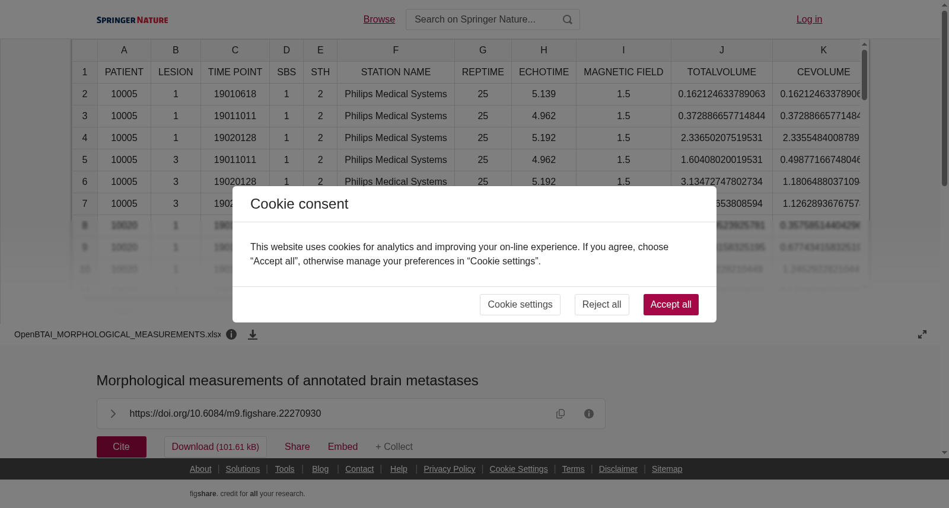Screen dimensions: 949x508
Task: Open Cookie settings in dialog
Action: 520,305
